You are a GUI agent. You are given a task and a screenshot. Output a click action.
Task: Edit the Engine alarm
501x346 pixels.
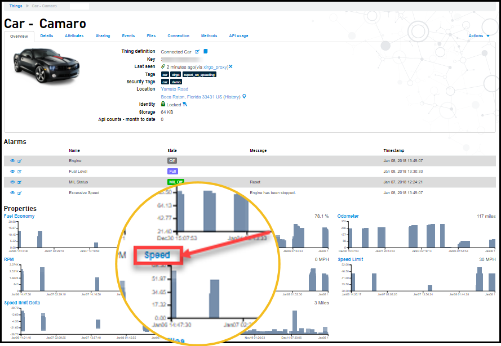pyautogui.click(x=20, y=161)
